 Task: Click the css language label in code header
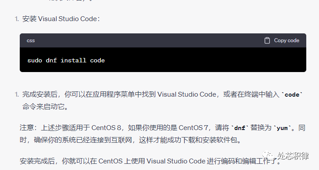[x=31, y=40]
